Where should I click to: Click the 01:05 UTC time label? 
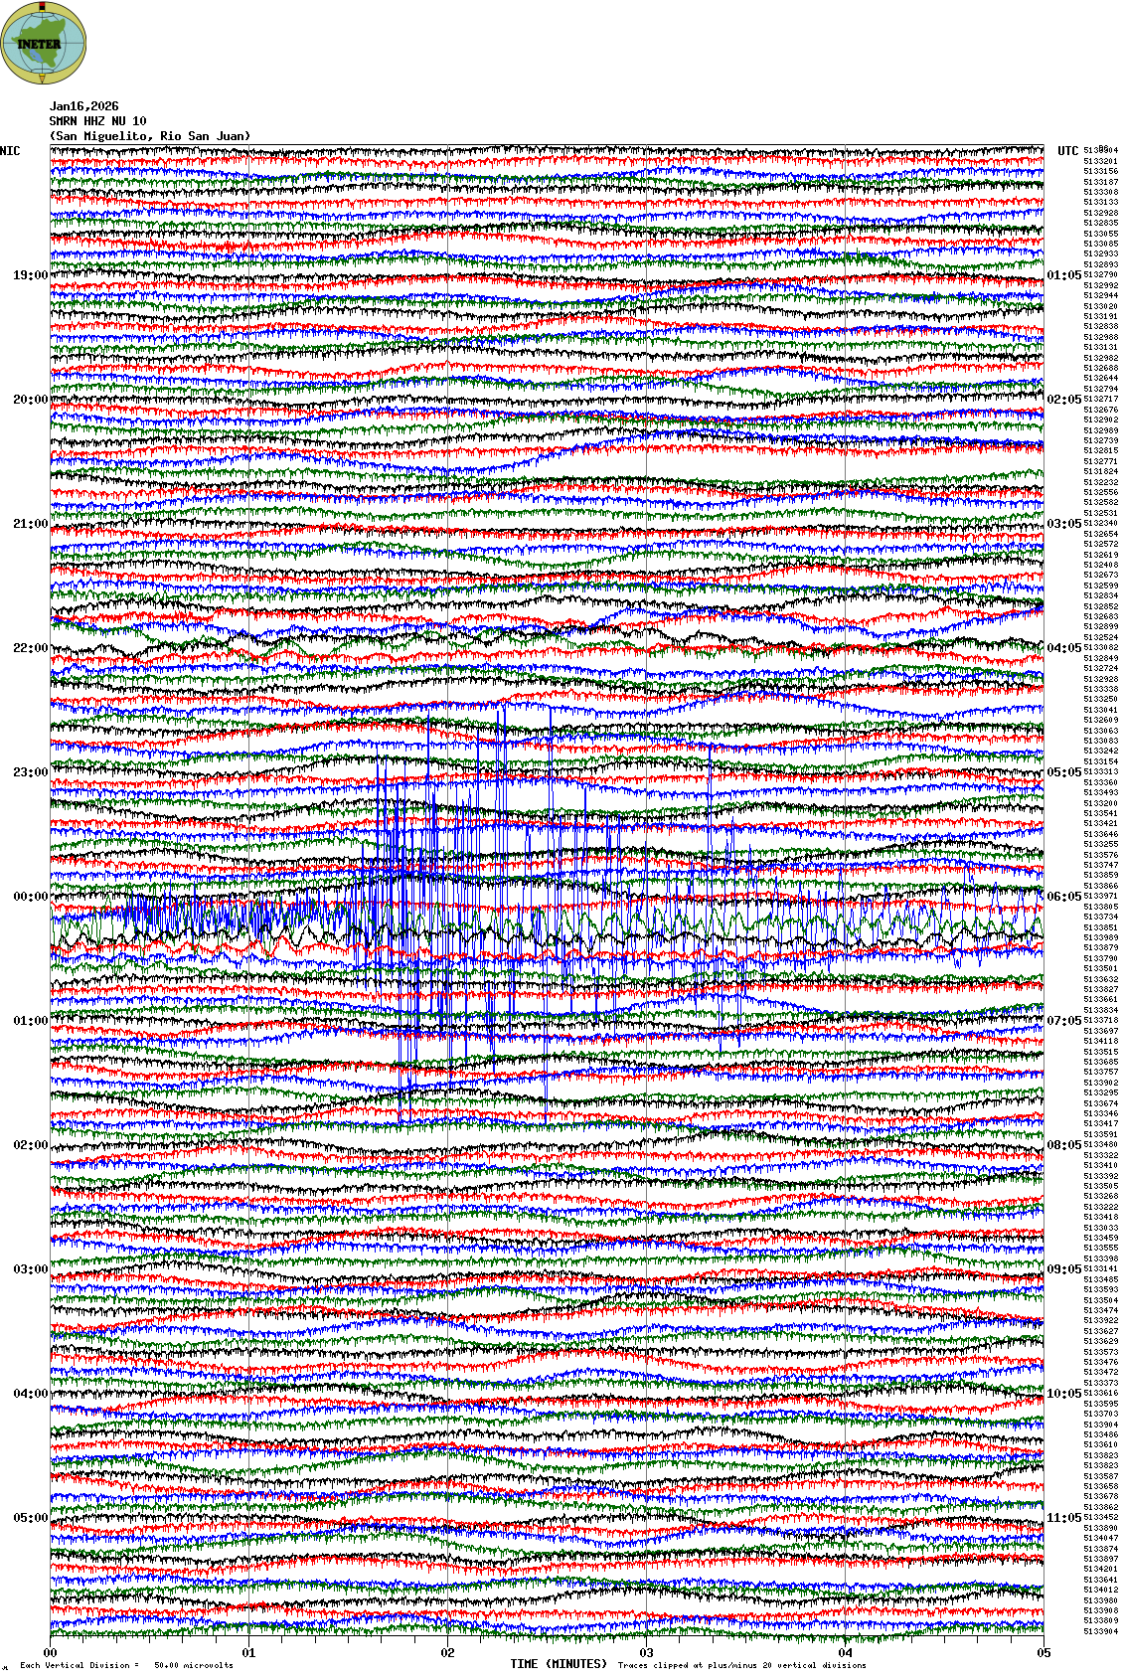(x=1063, y=275)
